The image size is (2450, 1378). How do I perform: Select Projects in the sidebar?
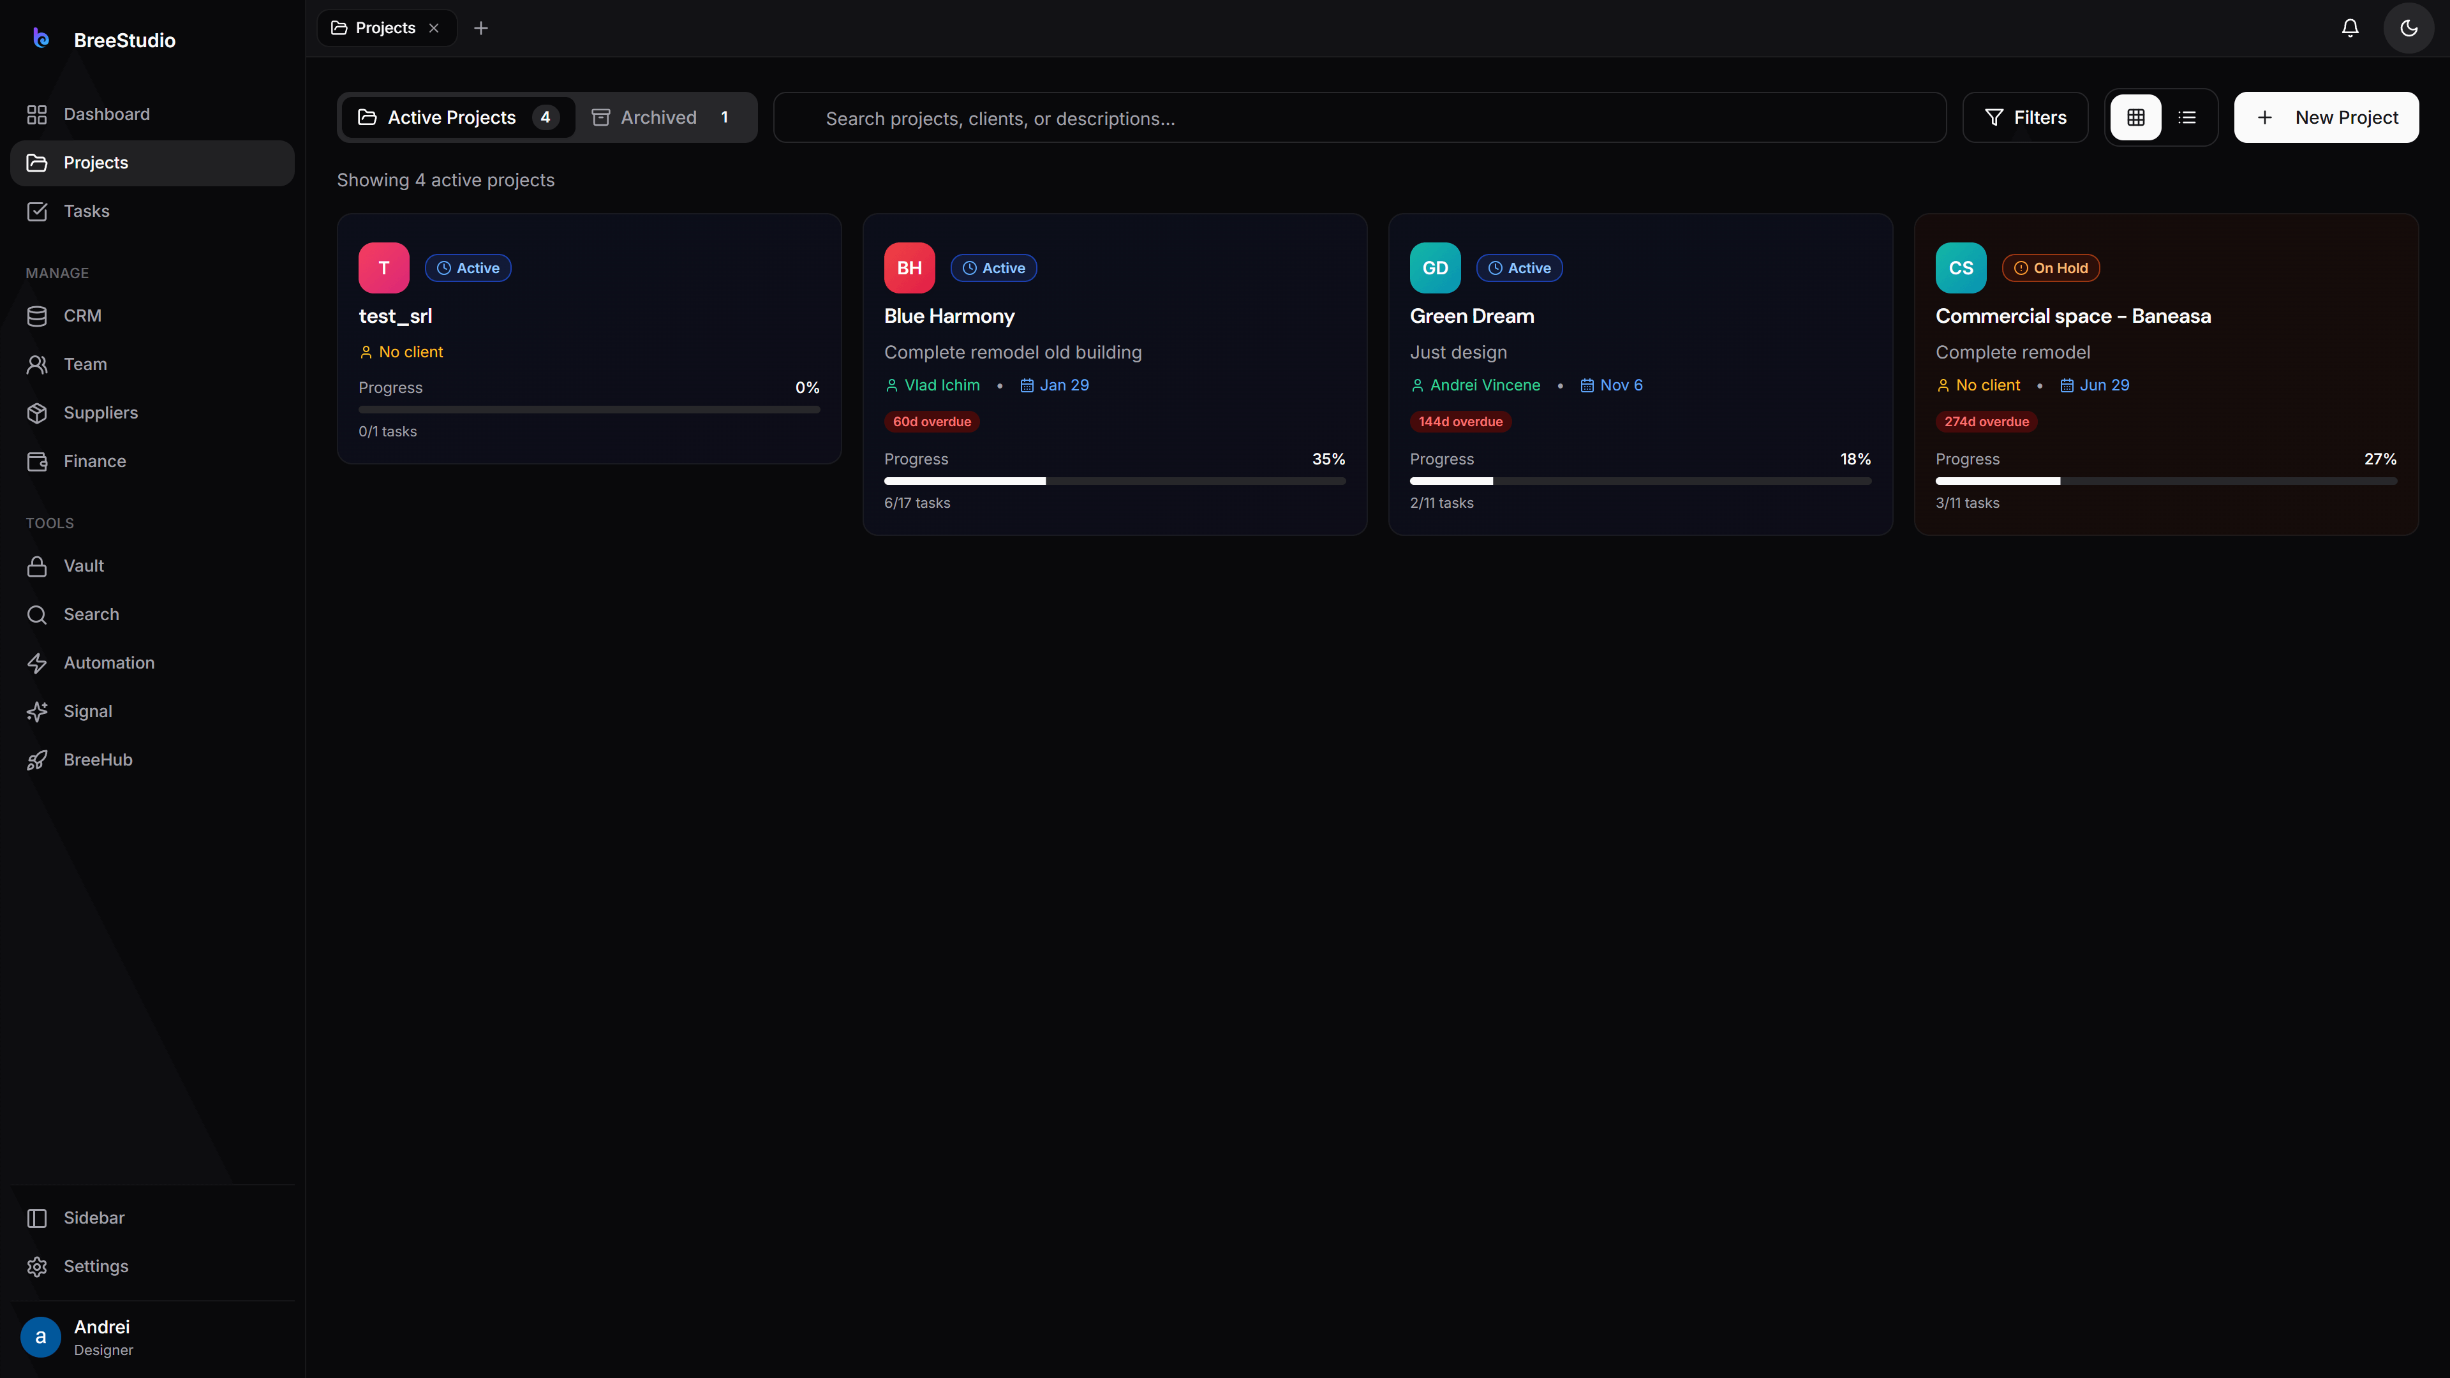pyautogui.click(x=152, y=163)
